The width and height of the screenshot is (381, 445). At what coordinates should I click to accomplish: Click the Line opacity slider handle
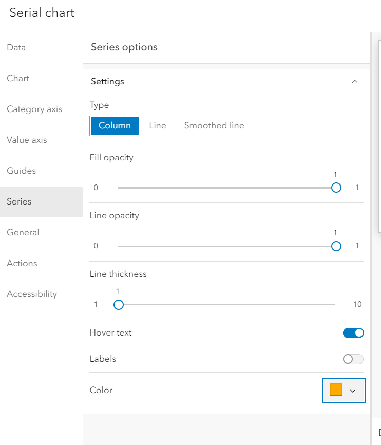click(x=336, y=246)
